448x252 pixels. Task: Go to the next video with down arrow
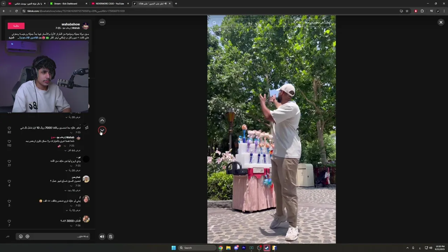coord(102,130)
